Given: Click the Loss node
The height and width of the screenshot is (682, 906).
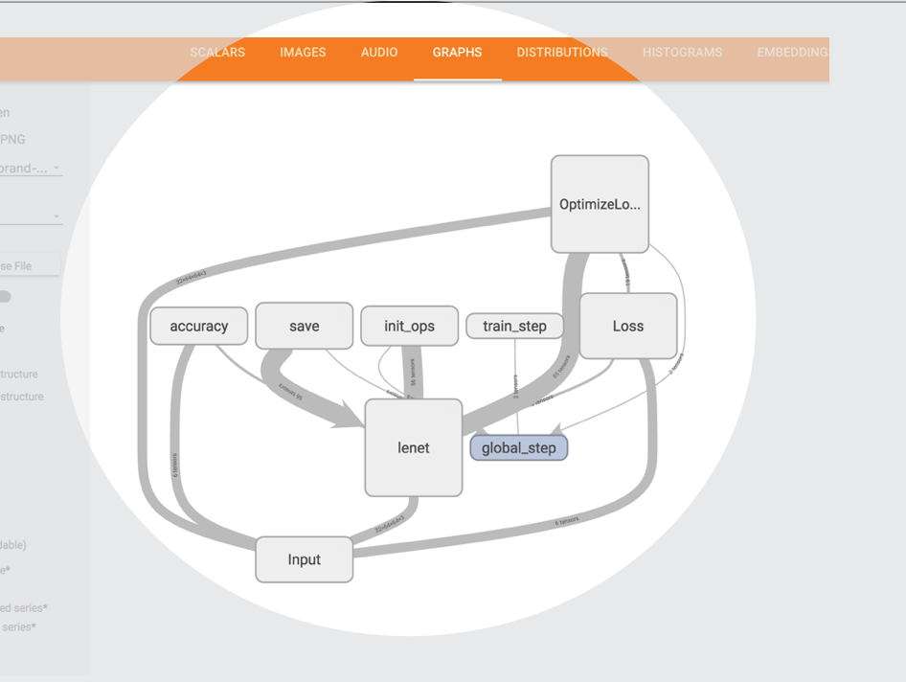Looking at the screenshot, I should (628, 327).
